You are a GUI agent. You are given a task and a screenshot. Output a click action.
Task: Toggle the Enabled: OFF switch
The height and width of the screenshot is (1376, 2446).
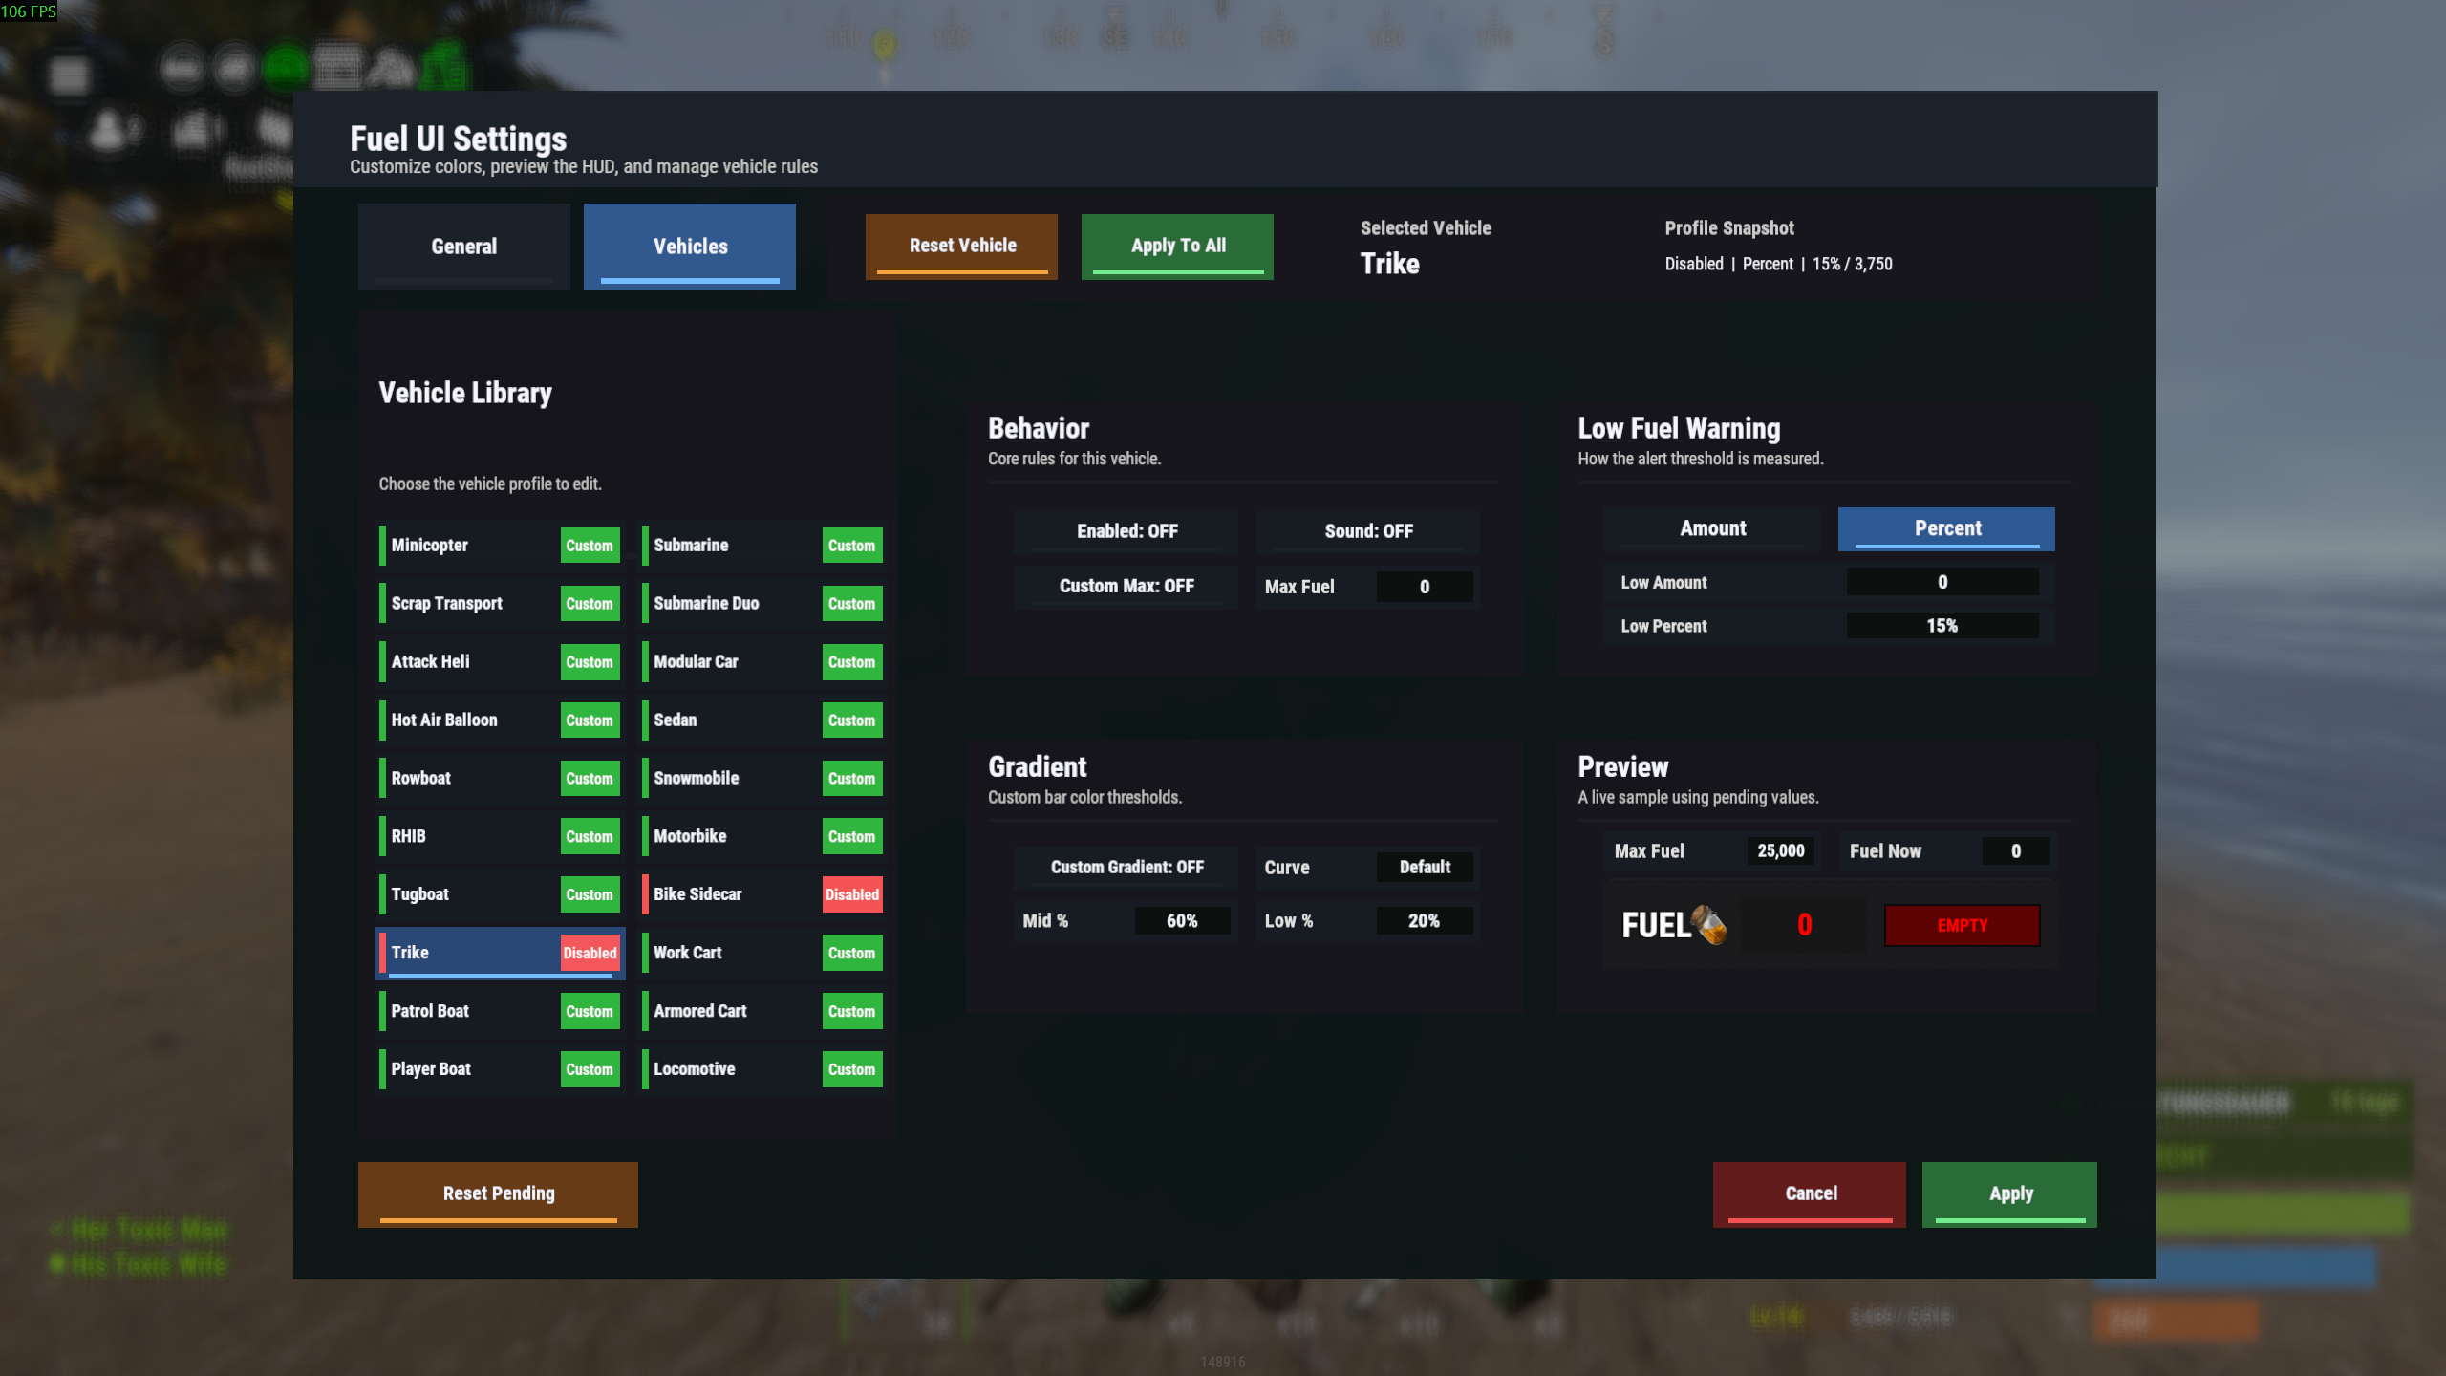(1126, 531)
